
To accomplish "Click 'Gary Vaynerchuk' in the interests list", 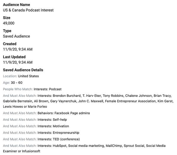I will click(x=63, y=101).
